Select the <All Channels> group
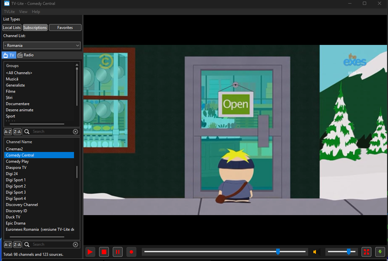The width and height of the screenshot is (388, 261). point(19,73)
